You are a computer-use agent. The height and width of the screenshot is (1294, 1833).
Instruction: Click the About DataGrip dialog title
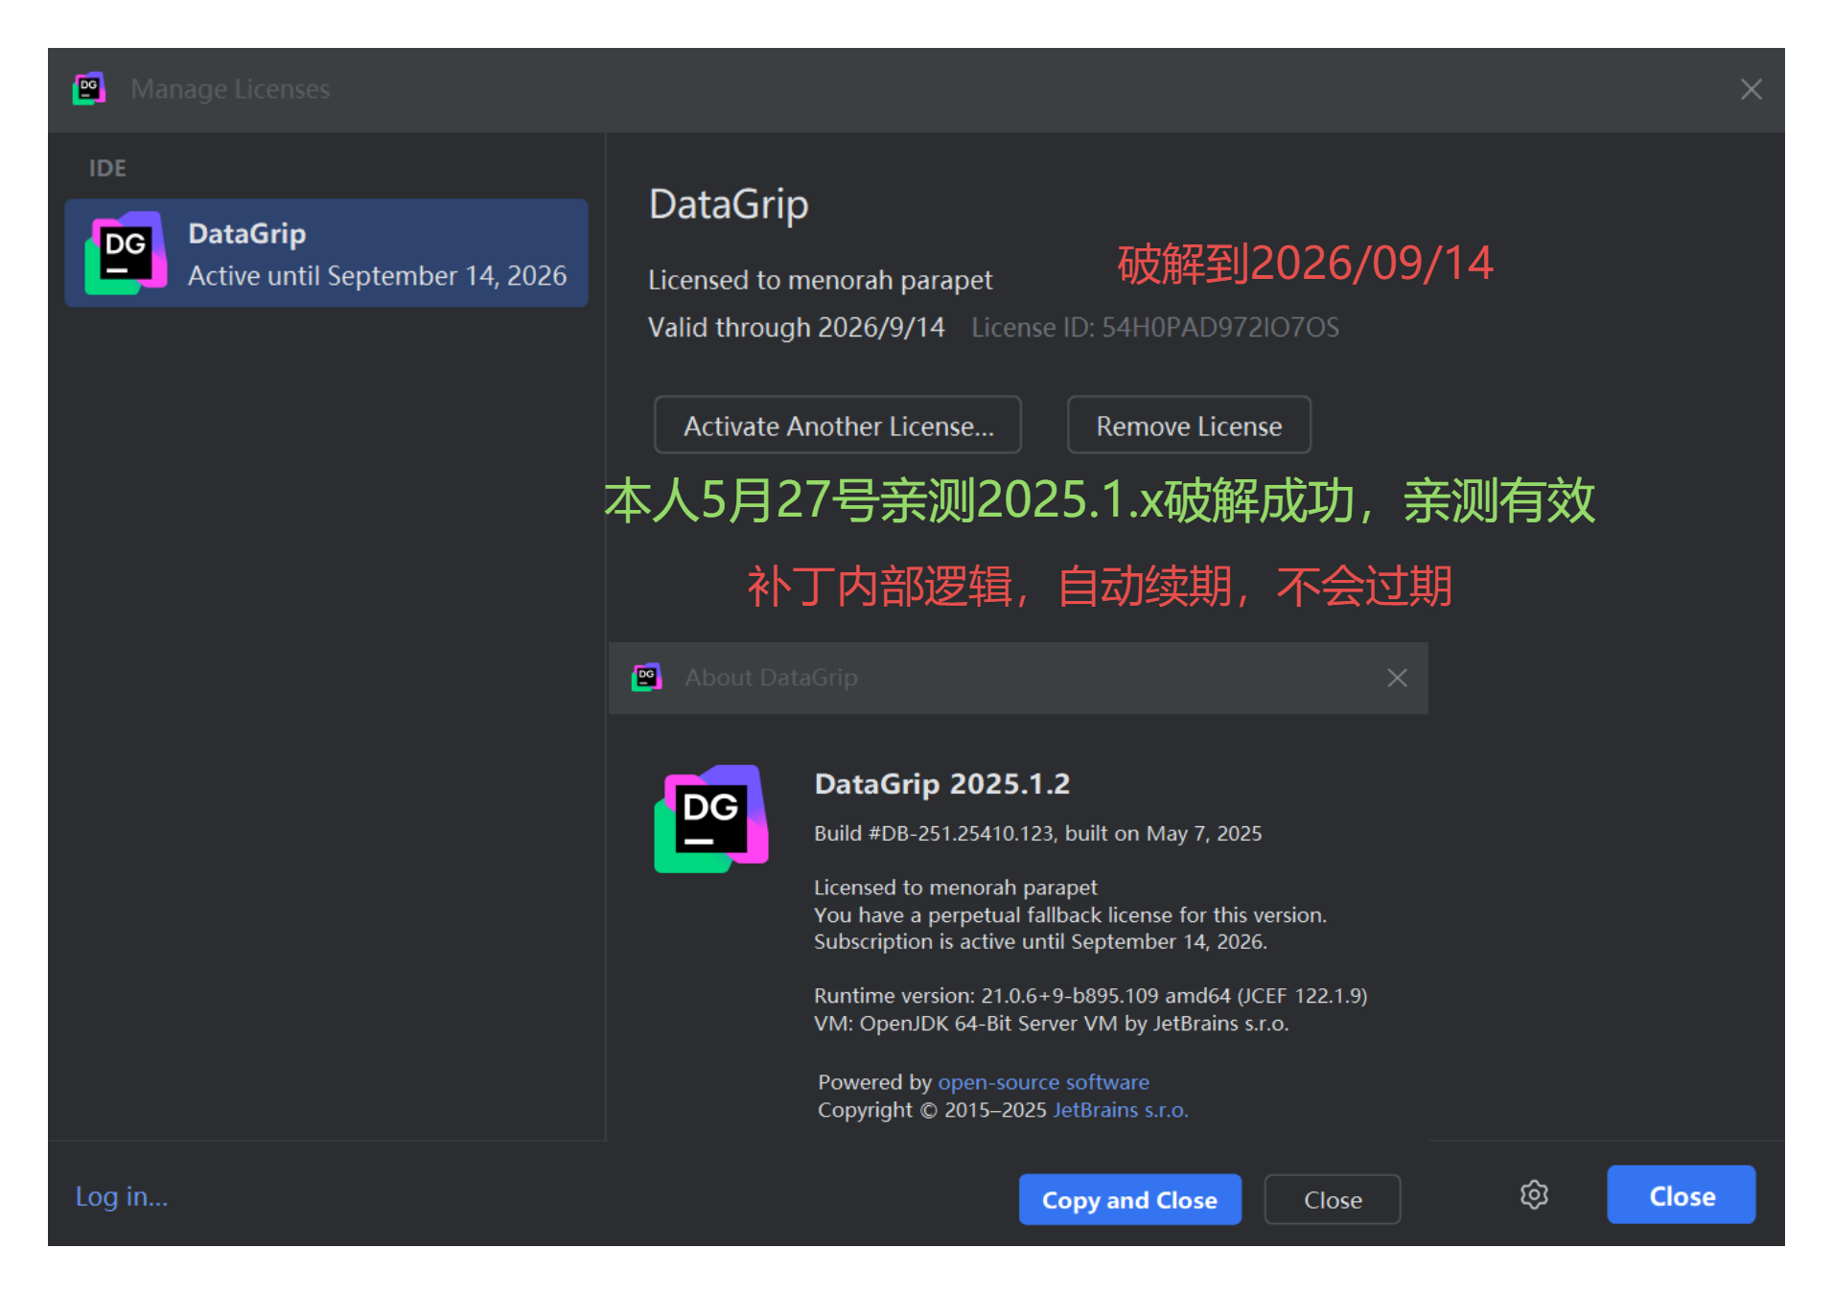click(x=771, y=678)
